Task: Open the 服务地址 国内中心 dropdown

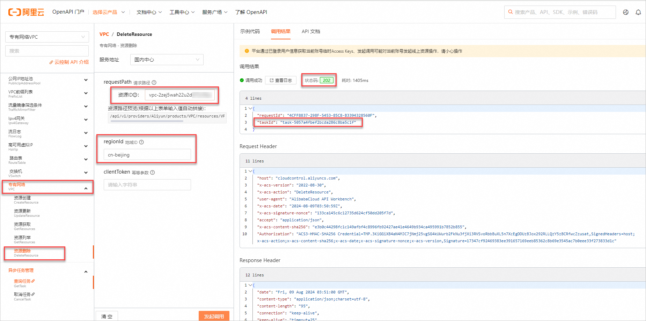Action: (167, 60)
